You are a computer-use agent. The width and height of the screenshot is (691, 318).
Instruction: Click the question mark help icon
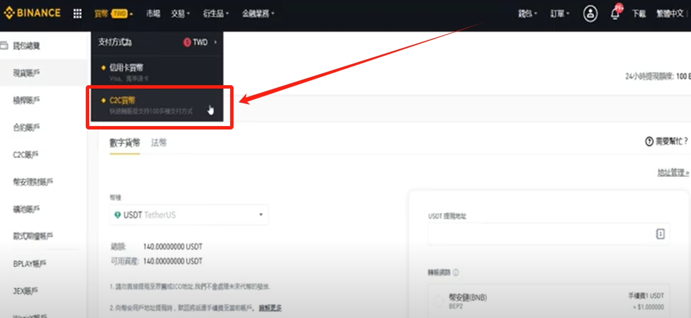[x=649, y=141]
